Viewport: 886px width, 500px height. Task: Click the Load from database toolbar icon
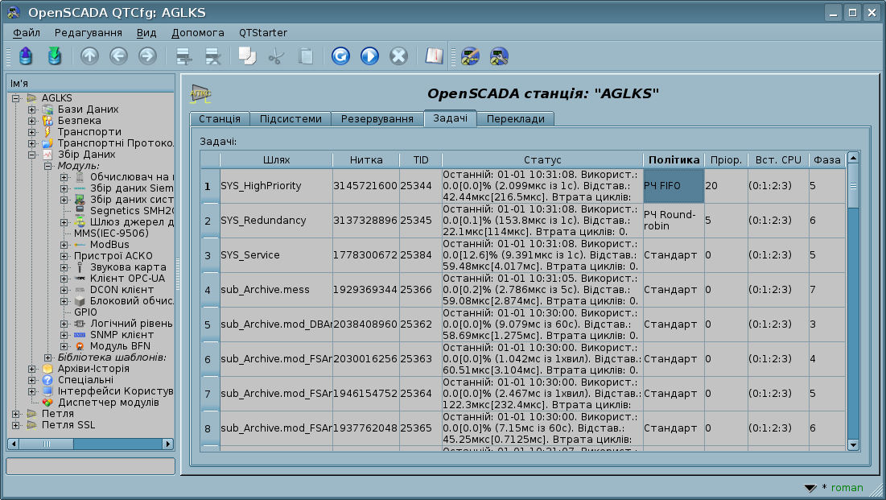[26, 56]
